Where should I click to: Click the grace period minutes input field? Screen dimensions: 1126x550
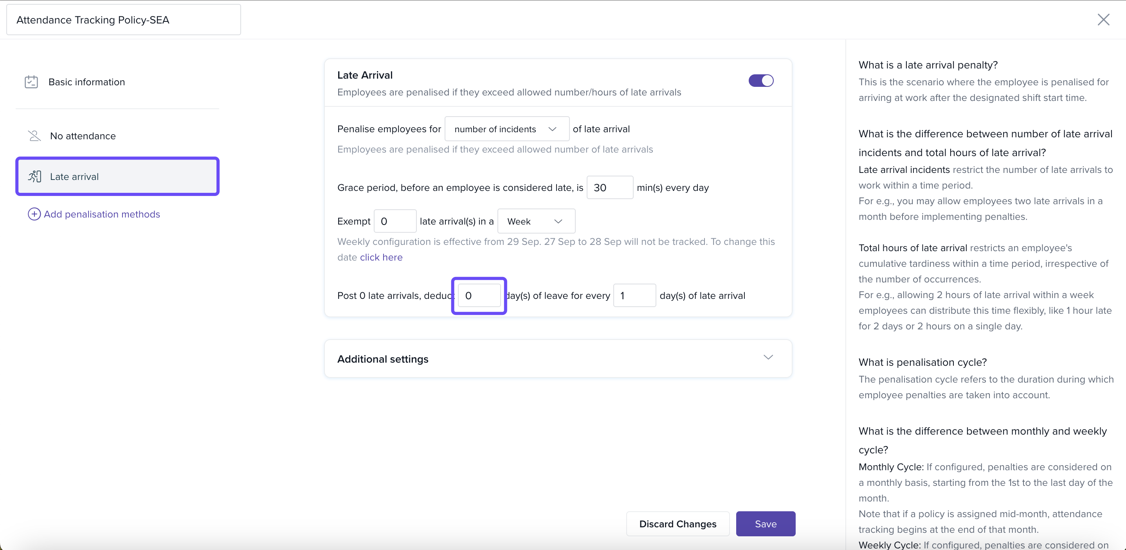(x=609, y=188)
